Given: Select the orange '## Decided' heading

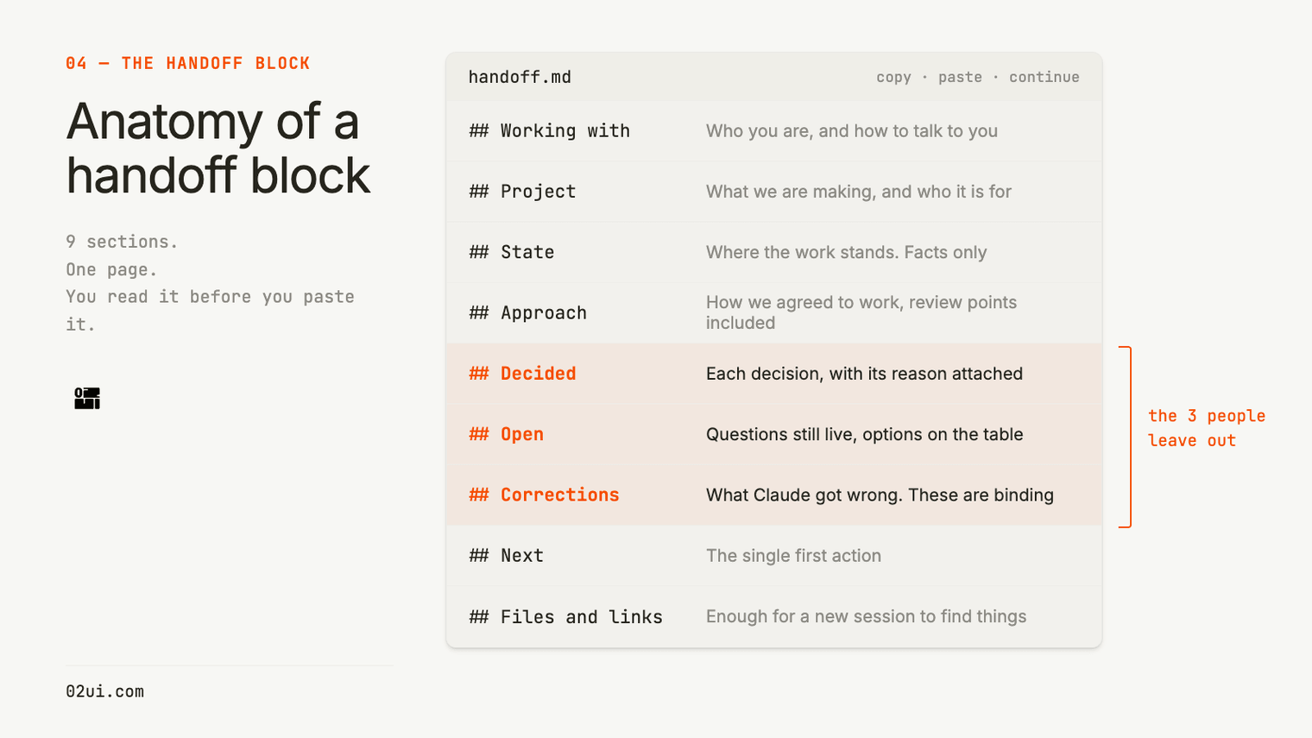Looking at the screenshot, I should (x=522, y=374).
